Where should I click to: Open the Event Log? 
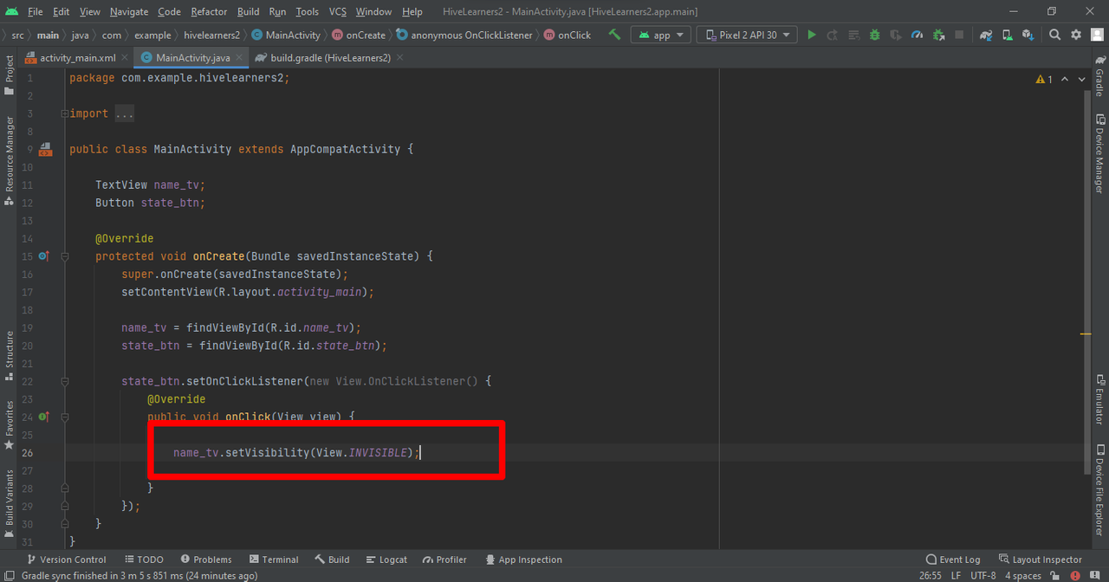coord(953,559)
